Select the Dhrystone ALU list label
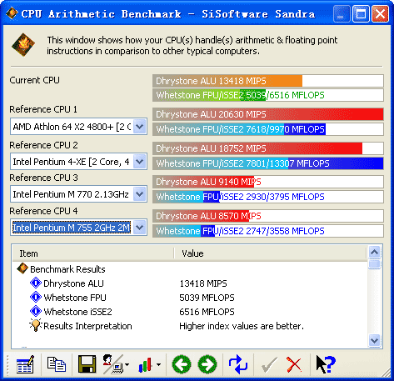This screenshot has width=394, height=381. pos(73,283)
